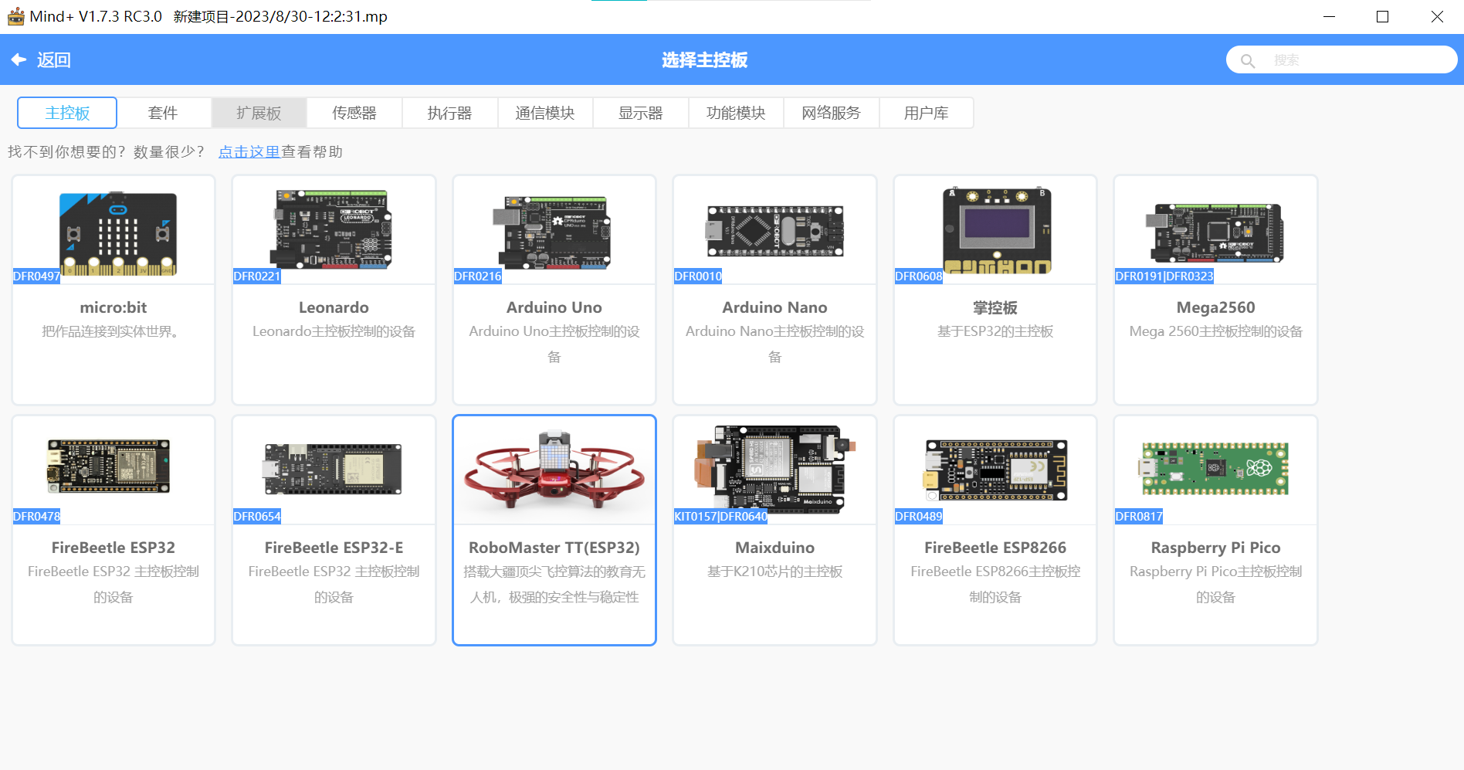Switch to the 通信模块 tab
Viewport: 1464px width, 770px height.
pyautogui.click(x=545, y=113)
